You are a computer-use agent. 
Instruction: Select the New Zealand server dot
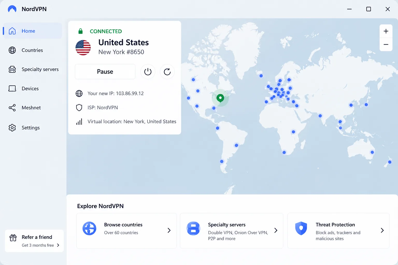click(389, 162)
